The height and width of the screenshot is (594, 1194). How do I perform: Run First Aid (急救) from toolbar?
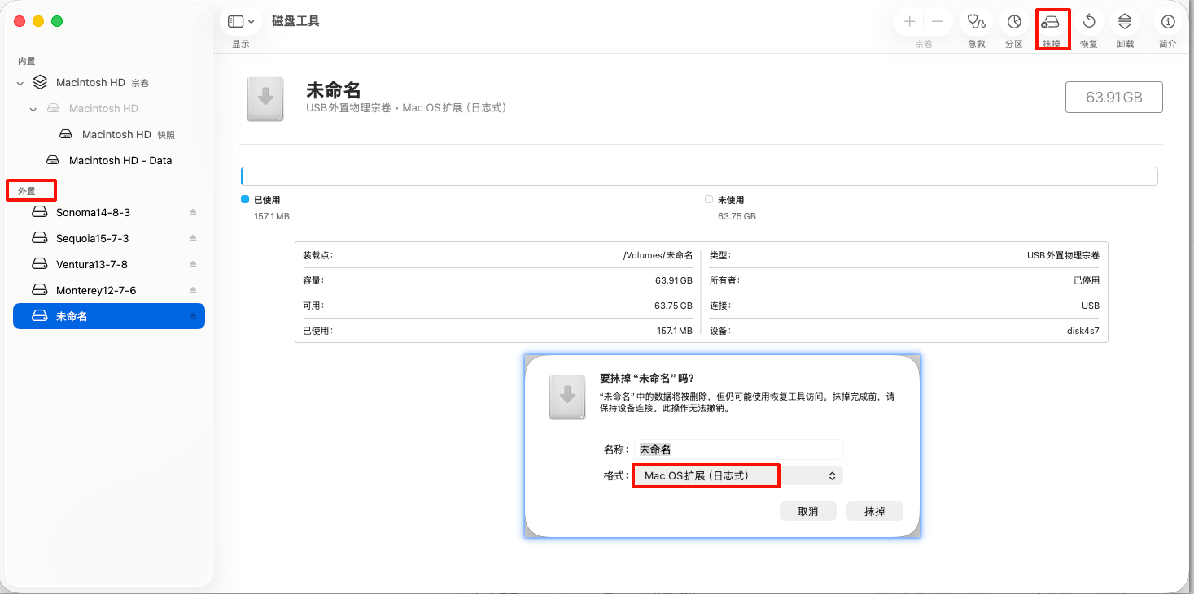coord(976,22)
